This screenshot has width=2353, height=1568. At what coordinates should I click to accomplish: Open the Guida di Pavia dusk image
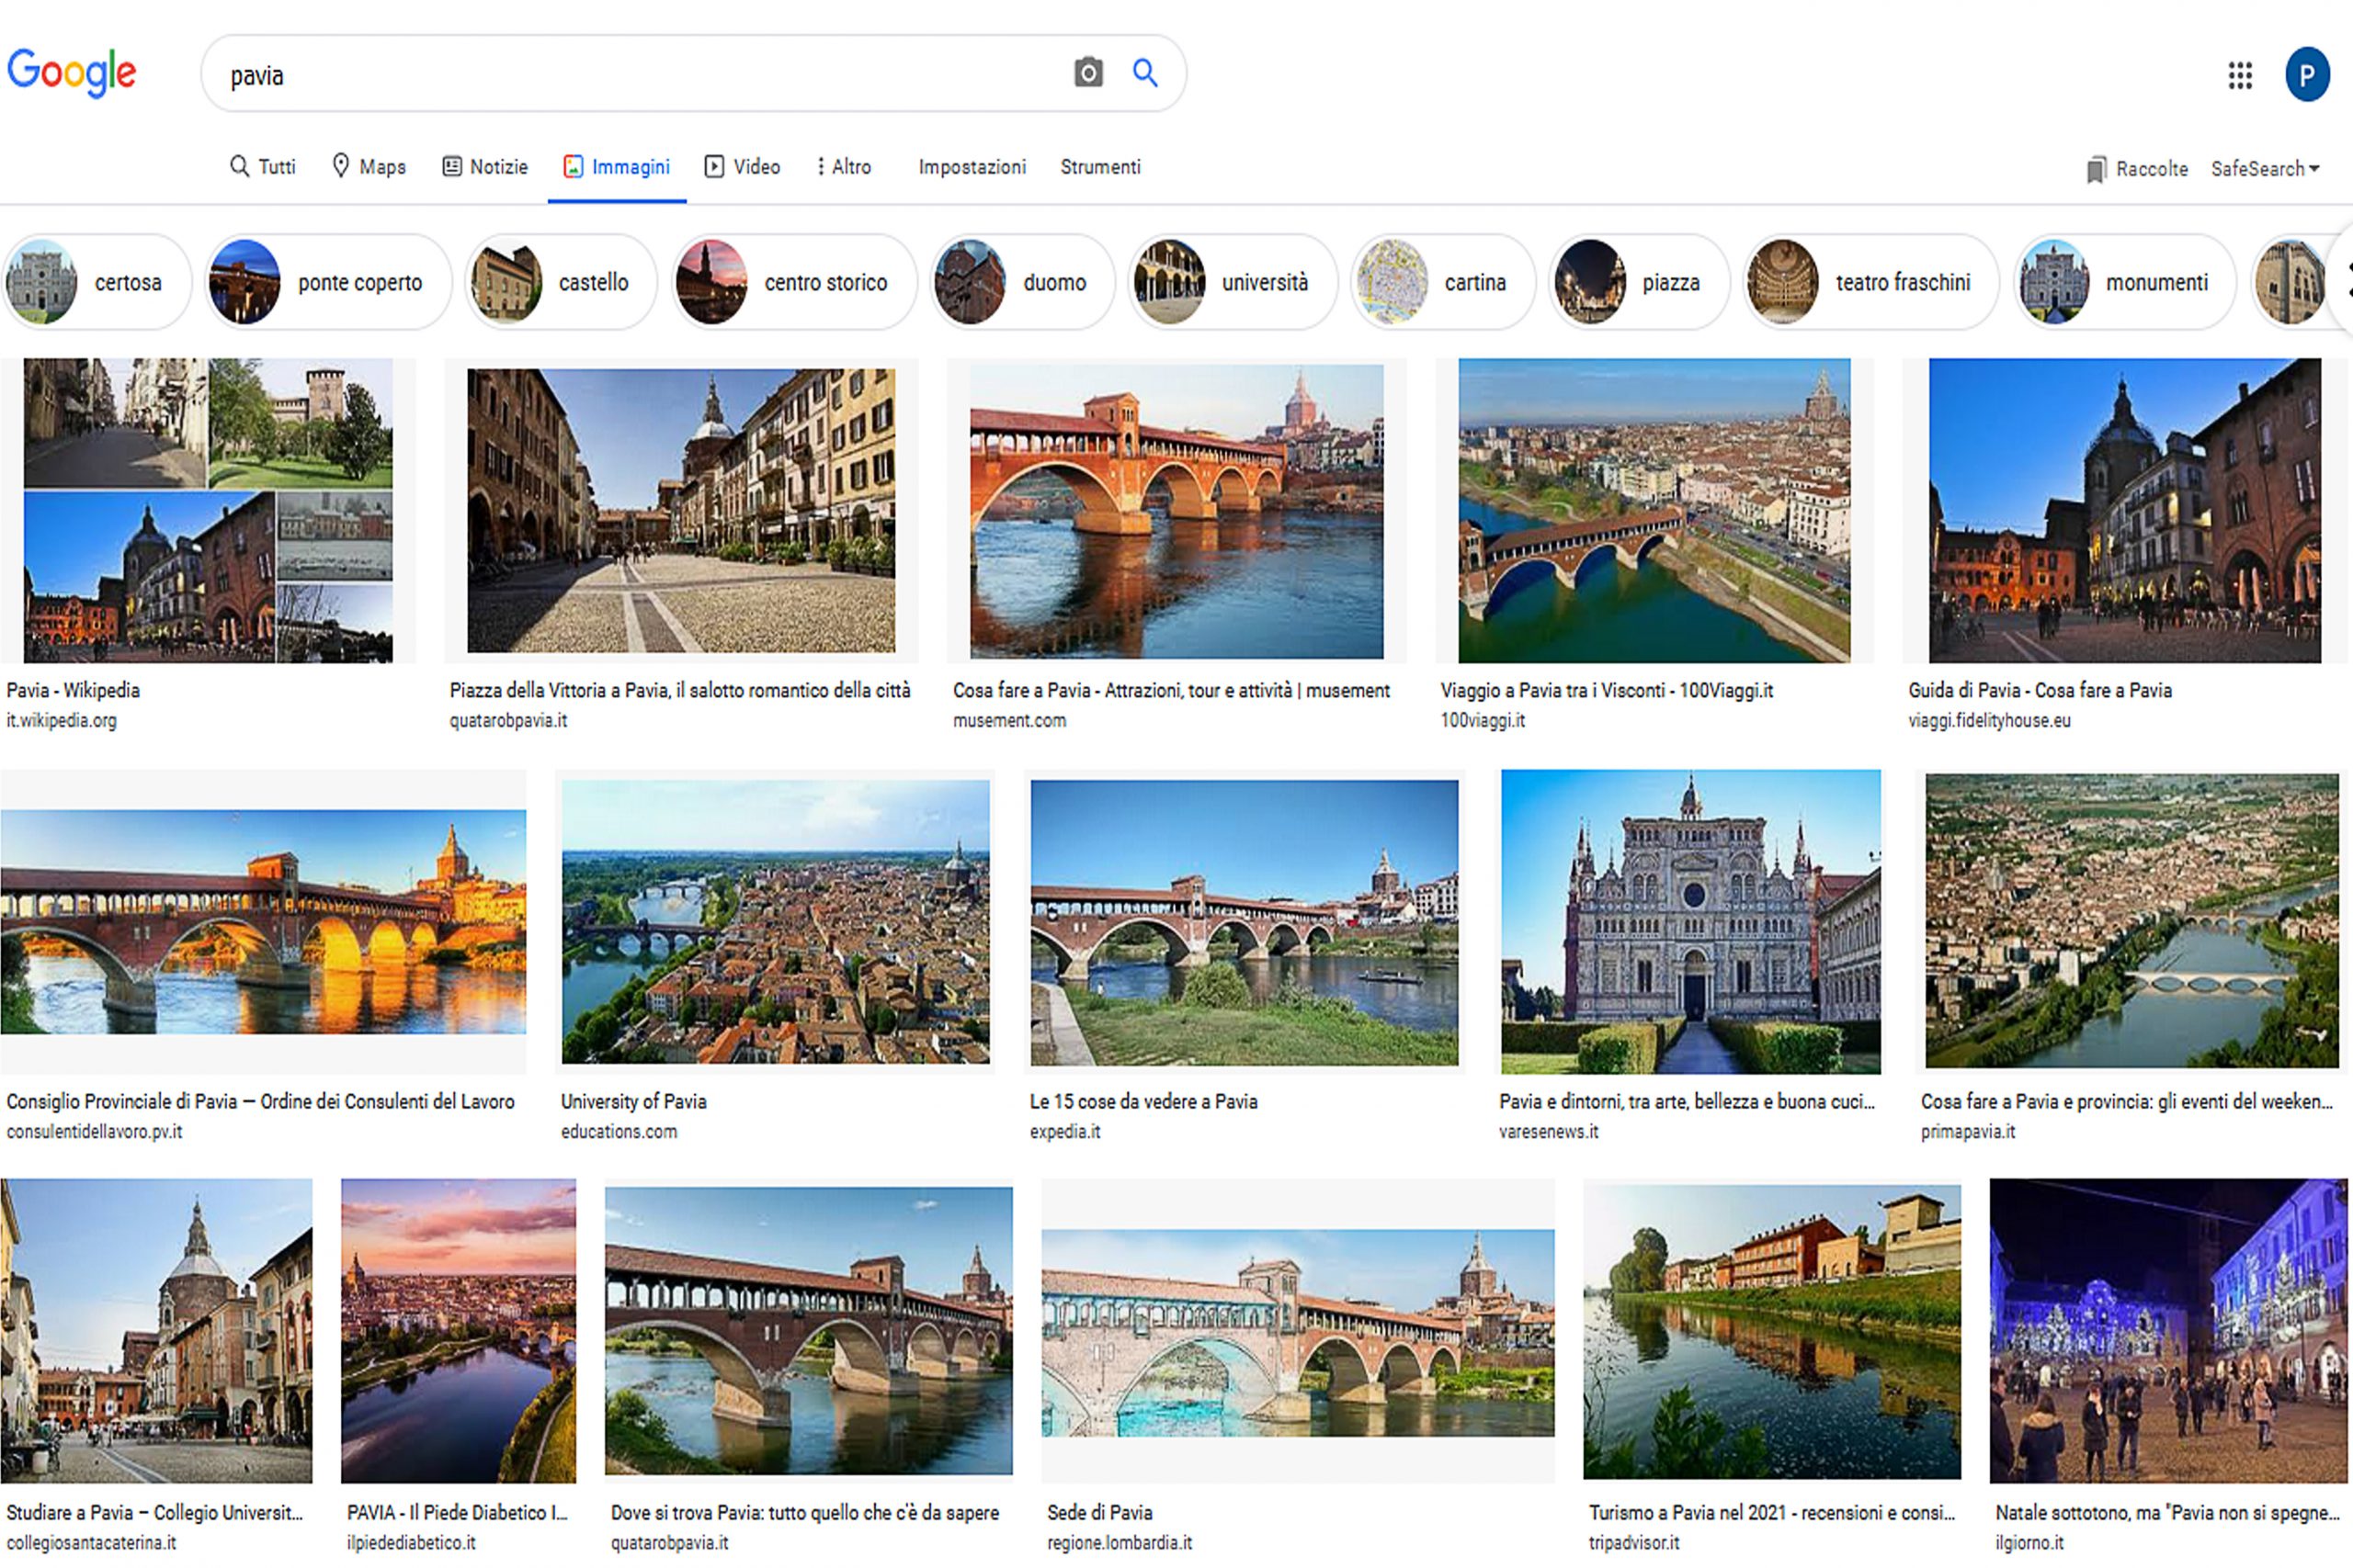coord(2125,510)
